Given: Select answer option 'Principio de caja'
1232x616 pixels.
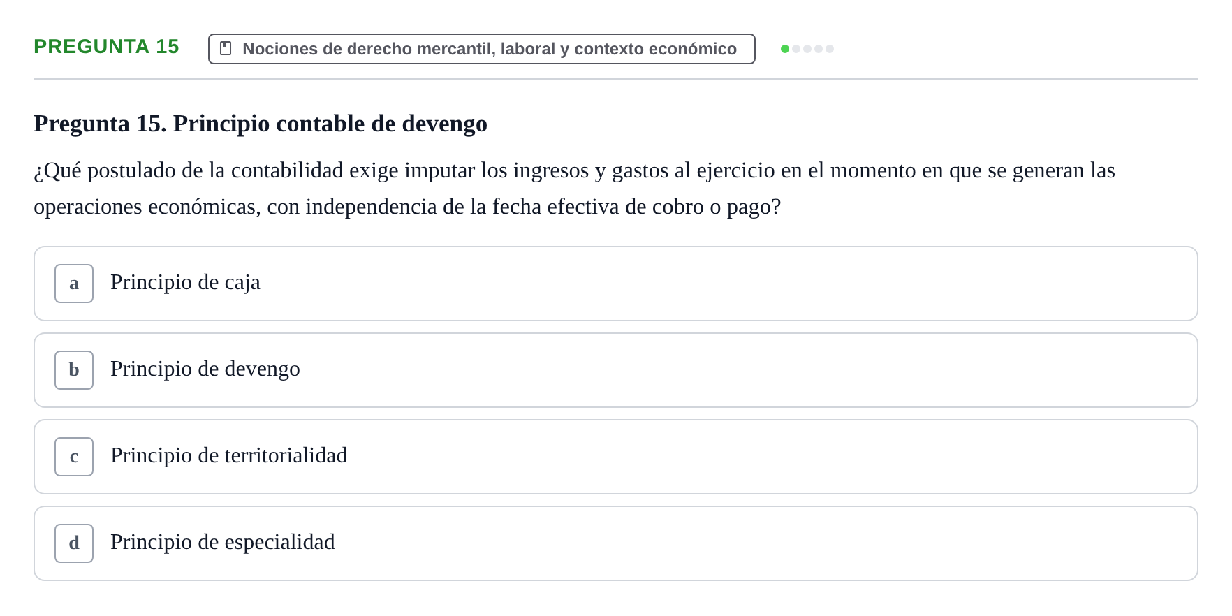Looking at the screenshot, I should [615, 284].
